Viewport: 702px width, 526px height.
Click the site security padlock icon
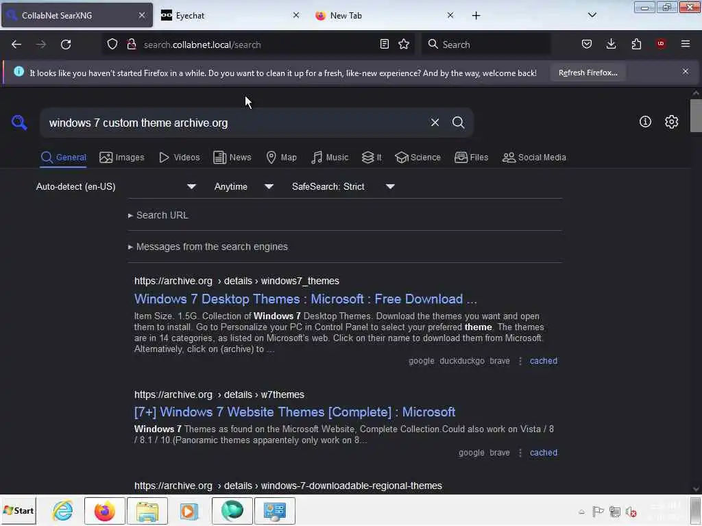point(131,45)
